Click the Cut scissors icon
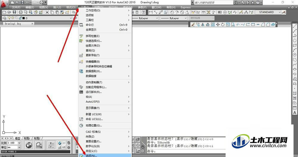This screenshot has width=298, height=157. pyautogui.click(x=47, y=12)
